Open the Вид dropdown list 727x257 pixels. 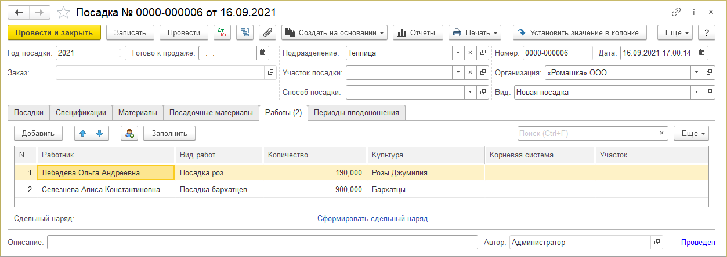point(696,92)
